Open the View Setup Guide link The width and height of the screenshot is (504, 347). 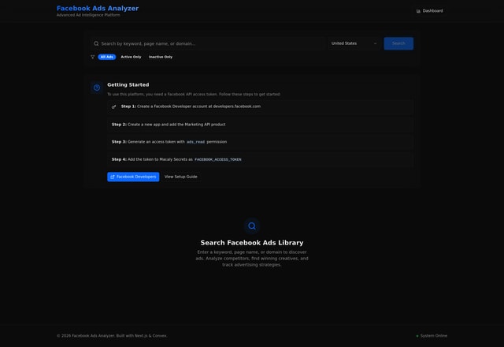tap(180, 177)
